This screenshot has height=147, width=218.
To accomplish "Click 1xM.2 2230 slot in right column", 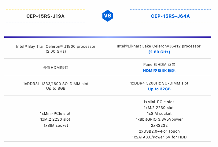I will [159, 108].
